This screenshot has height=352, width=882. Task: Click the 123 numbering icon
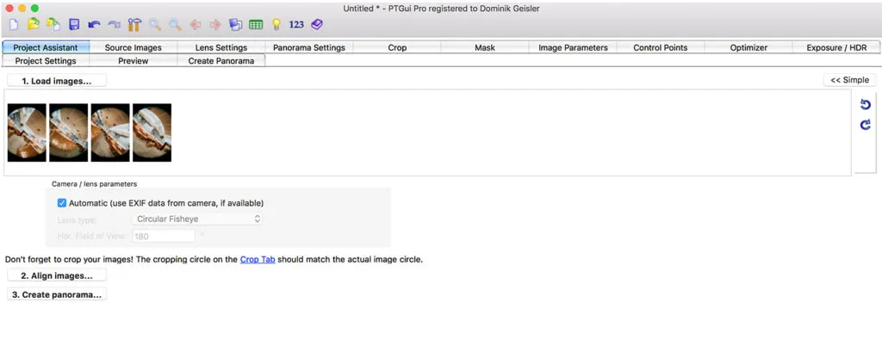point(296,25)
